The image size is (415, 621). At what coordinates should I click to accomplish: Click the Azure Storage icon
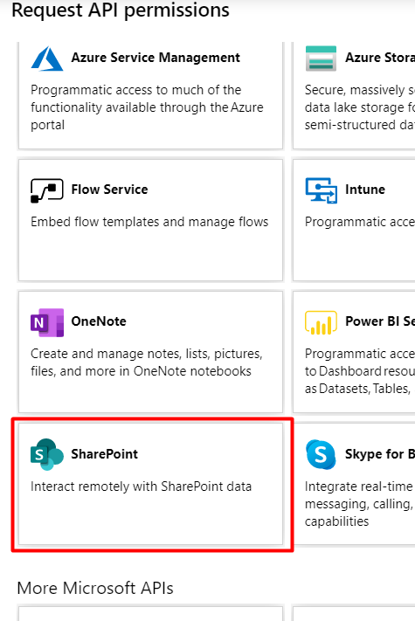(321, 59)
